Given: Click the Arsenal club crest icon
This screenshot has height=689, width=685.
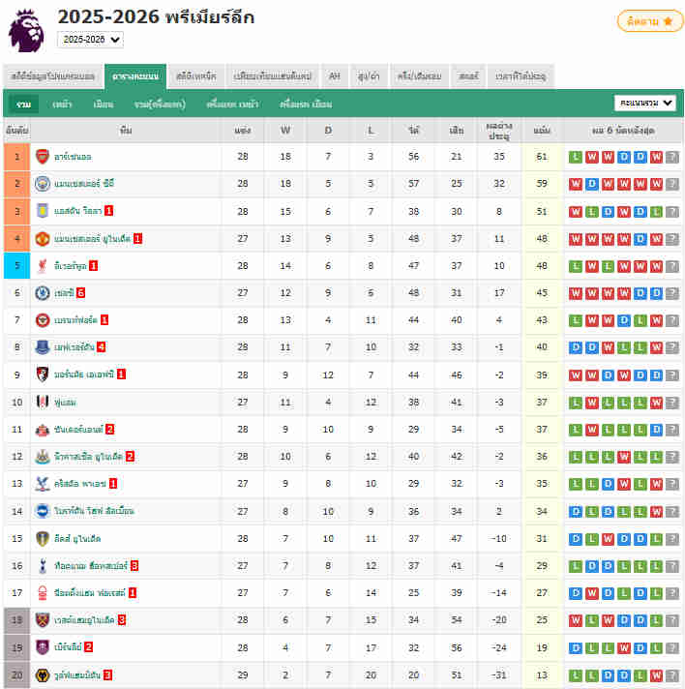Looking at the screenshot, I should pos(42,156).
